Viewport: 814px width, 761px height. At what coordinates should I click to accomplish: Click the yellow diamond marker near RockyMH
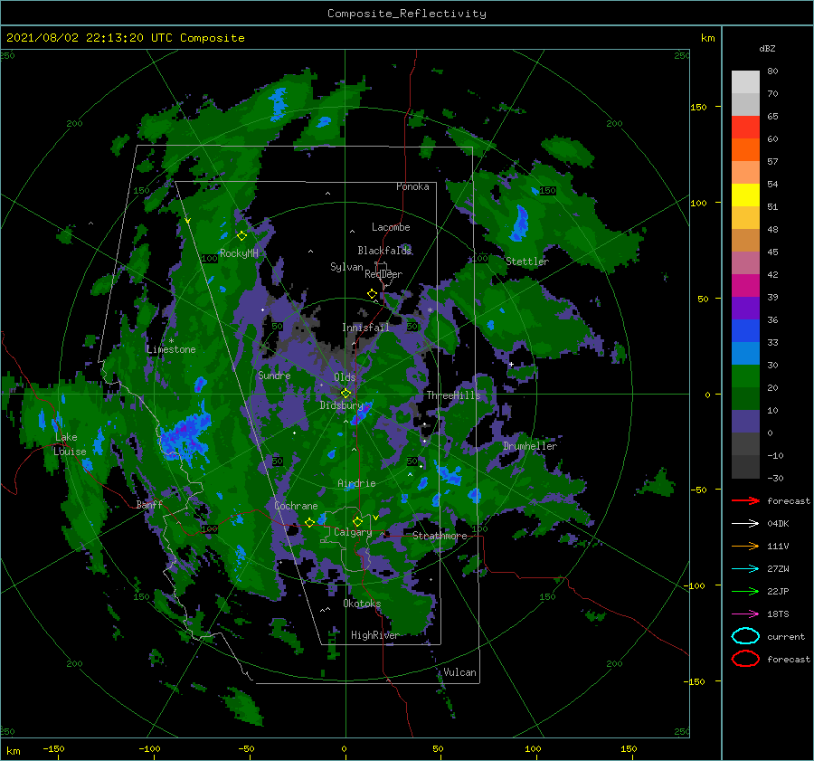click(x=241, y=236)
